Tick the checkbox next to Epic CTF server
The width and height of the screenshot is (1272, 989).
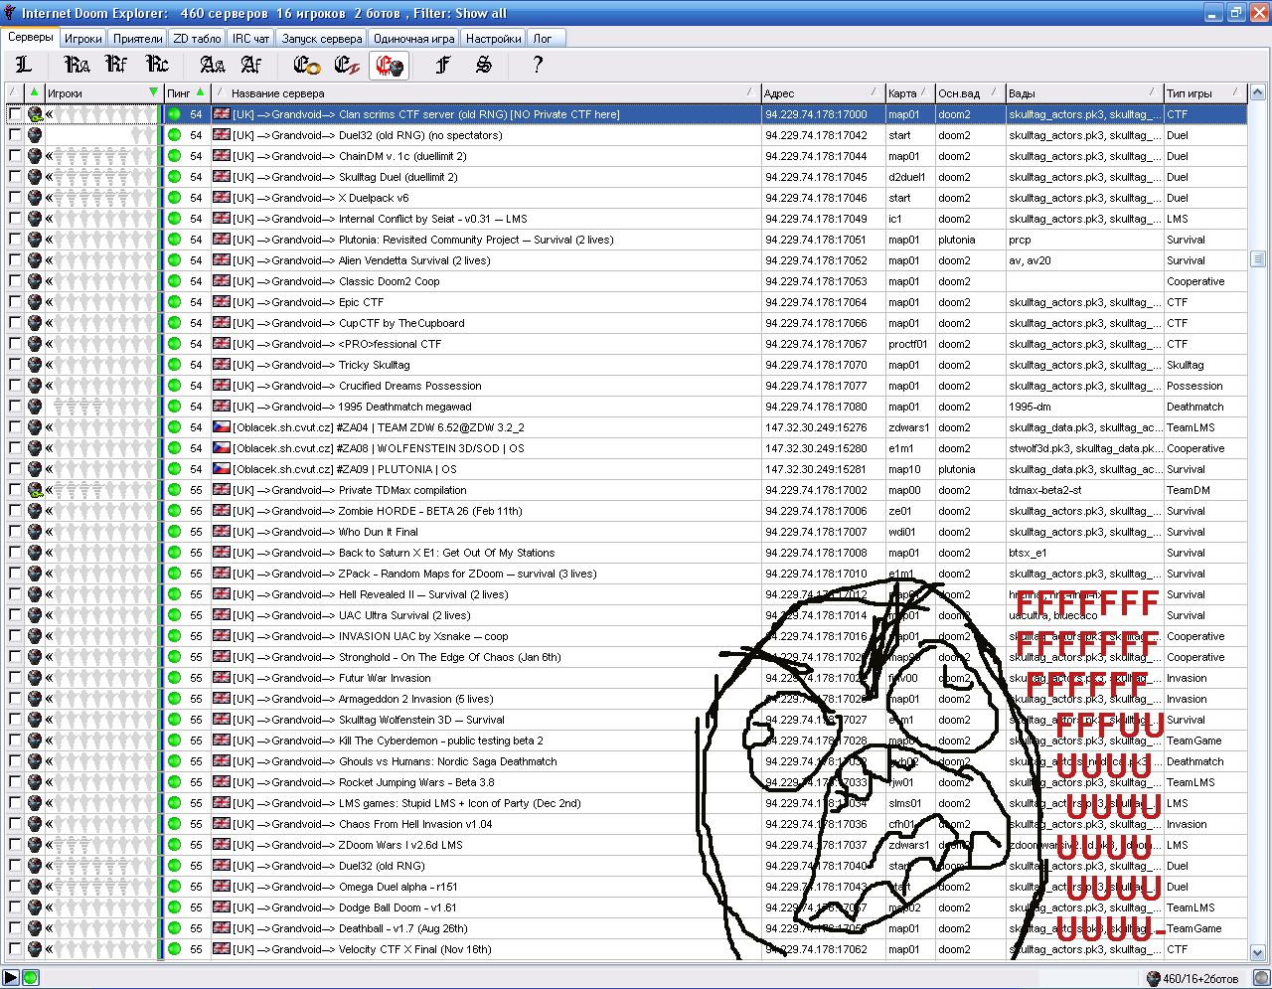tap(15, 302)
